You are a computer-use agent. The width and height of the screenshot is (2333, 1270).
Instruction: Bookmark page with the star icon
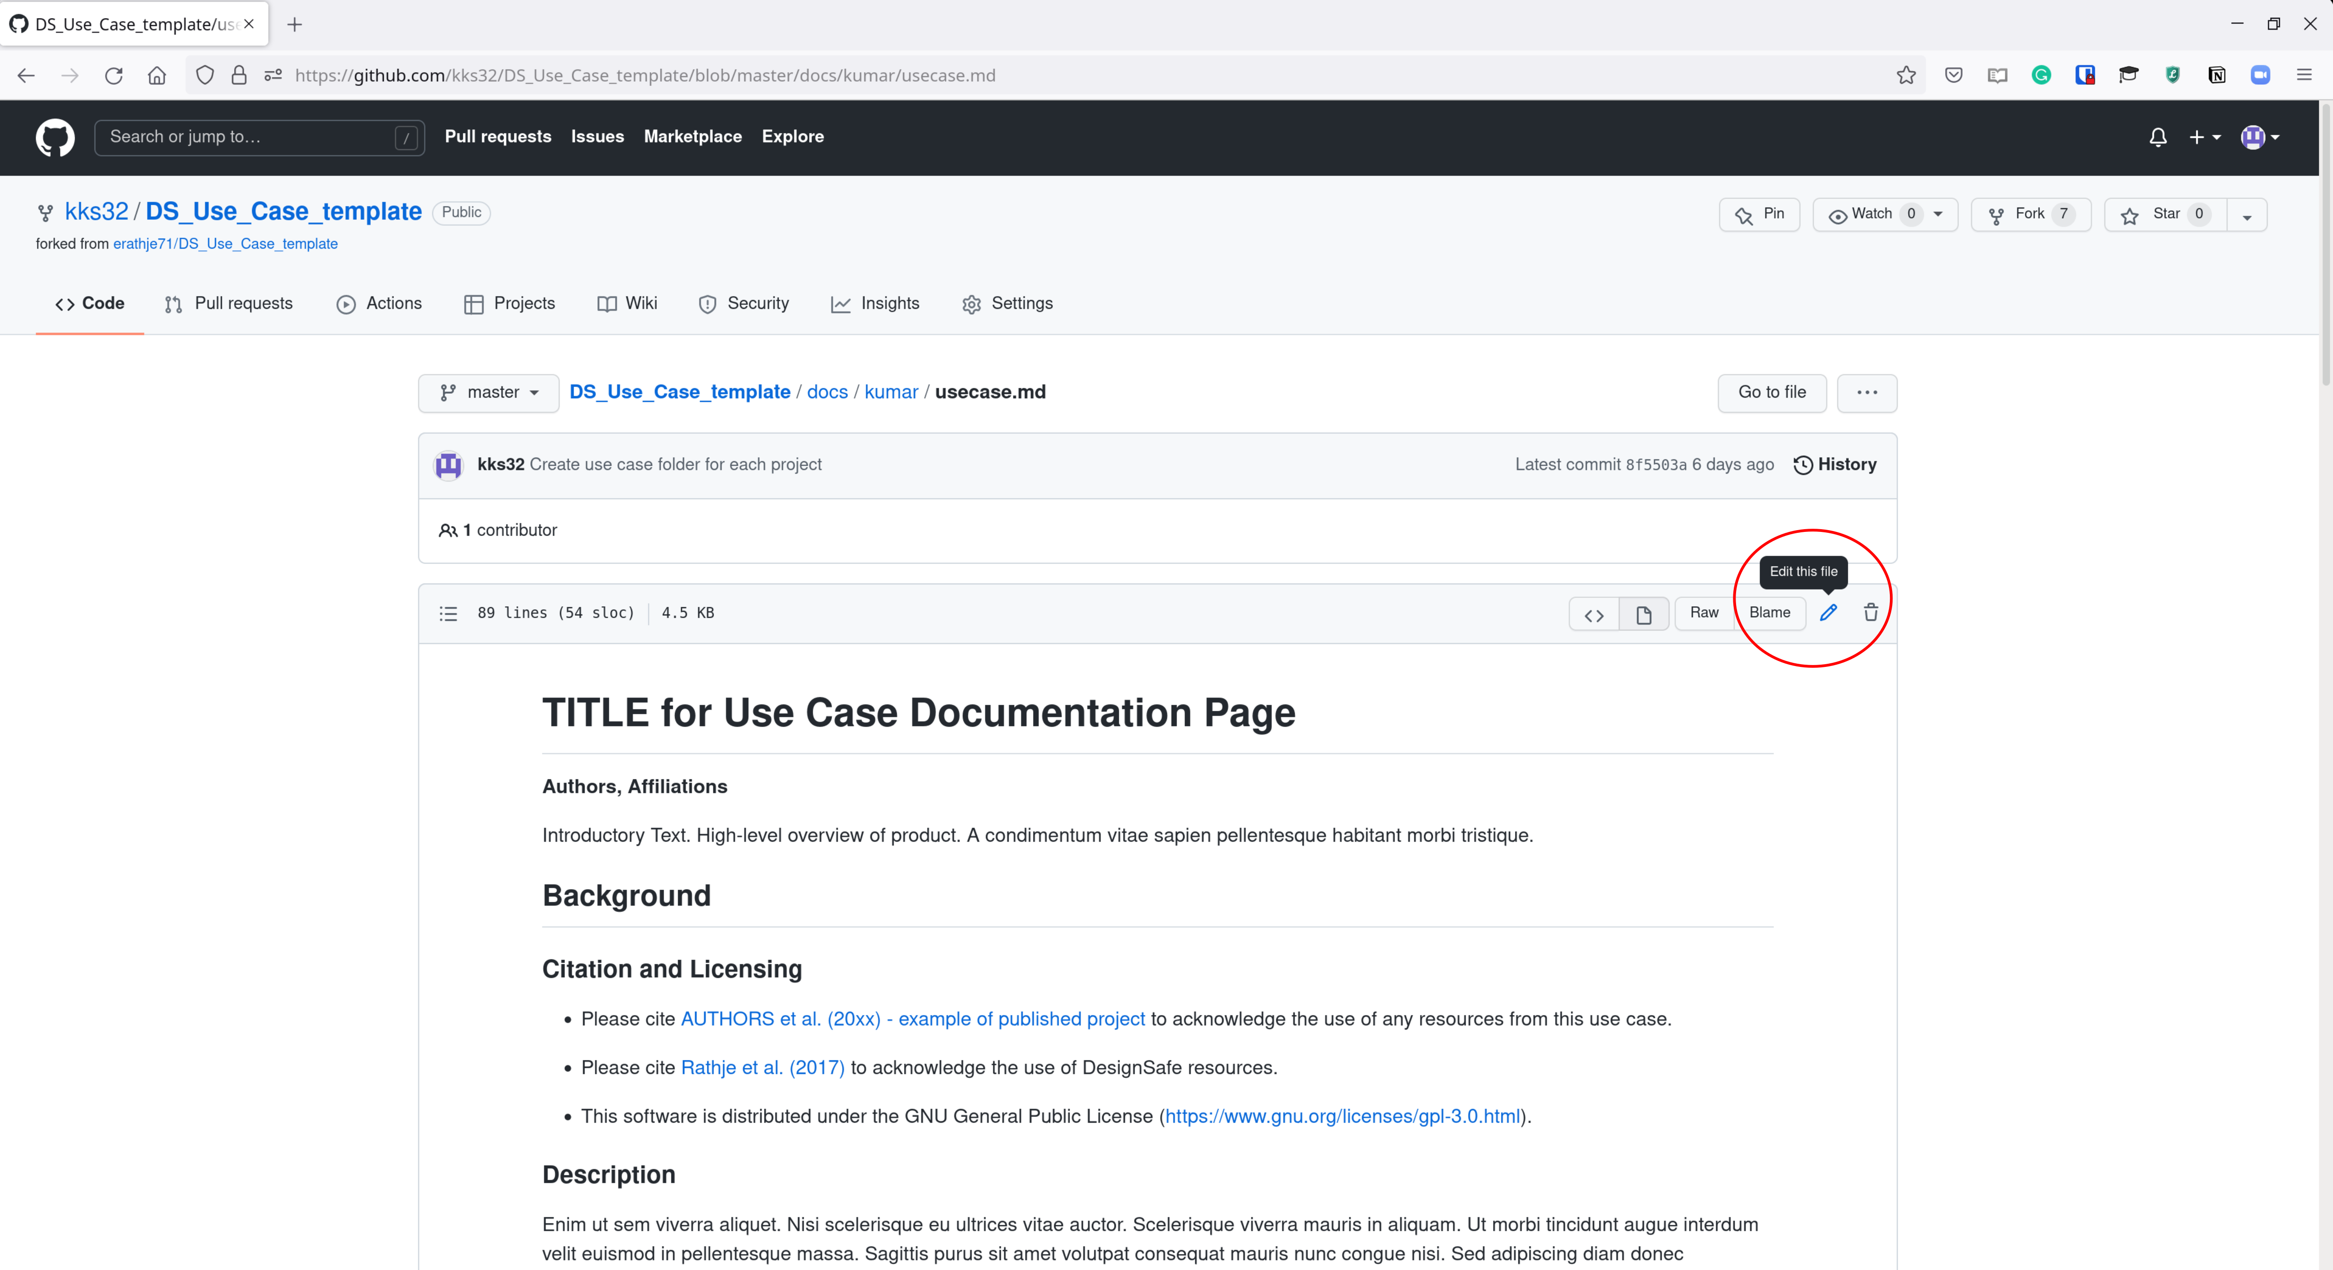tap(1905, 75)
